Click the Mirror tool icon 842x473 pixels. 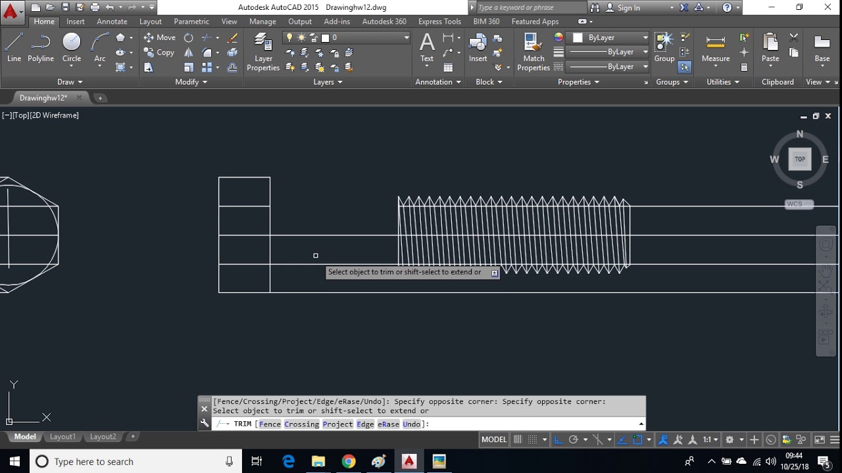coord(189,53)
